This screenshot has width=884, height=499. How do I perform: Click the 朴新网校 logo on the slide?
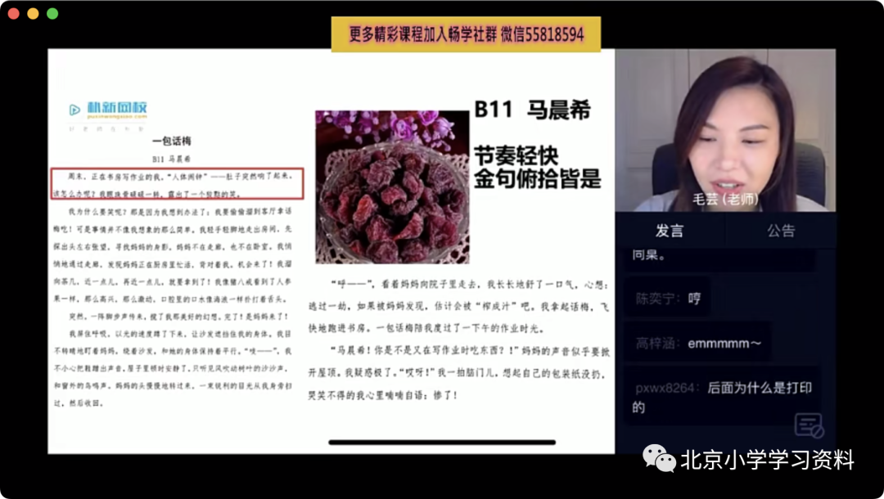108,110
